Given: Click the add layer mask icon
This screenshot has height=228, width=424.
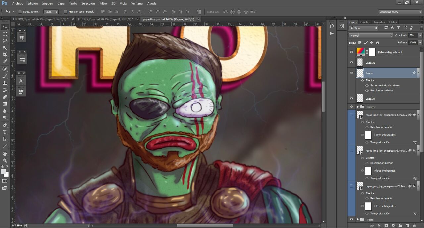Looking at the screenshot, I should click(x=386, y=226).
